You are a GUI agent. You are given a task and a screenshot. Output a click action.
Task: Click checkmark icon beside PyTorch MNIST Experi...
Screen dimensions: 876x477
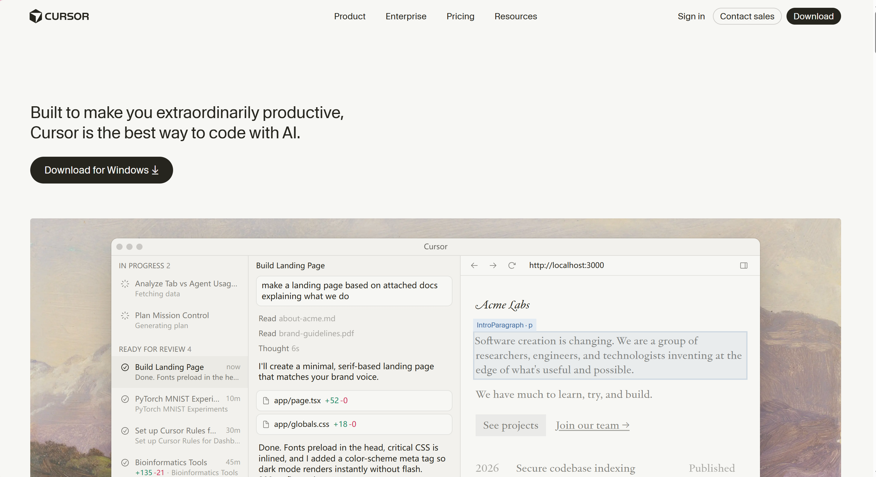click(x=125, y=399)
